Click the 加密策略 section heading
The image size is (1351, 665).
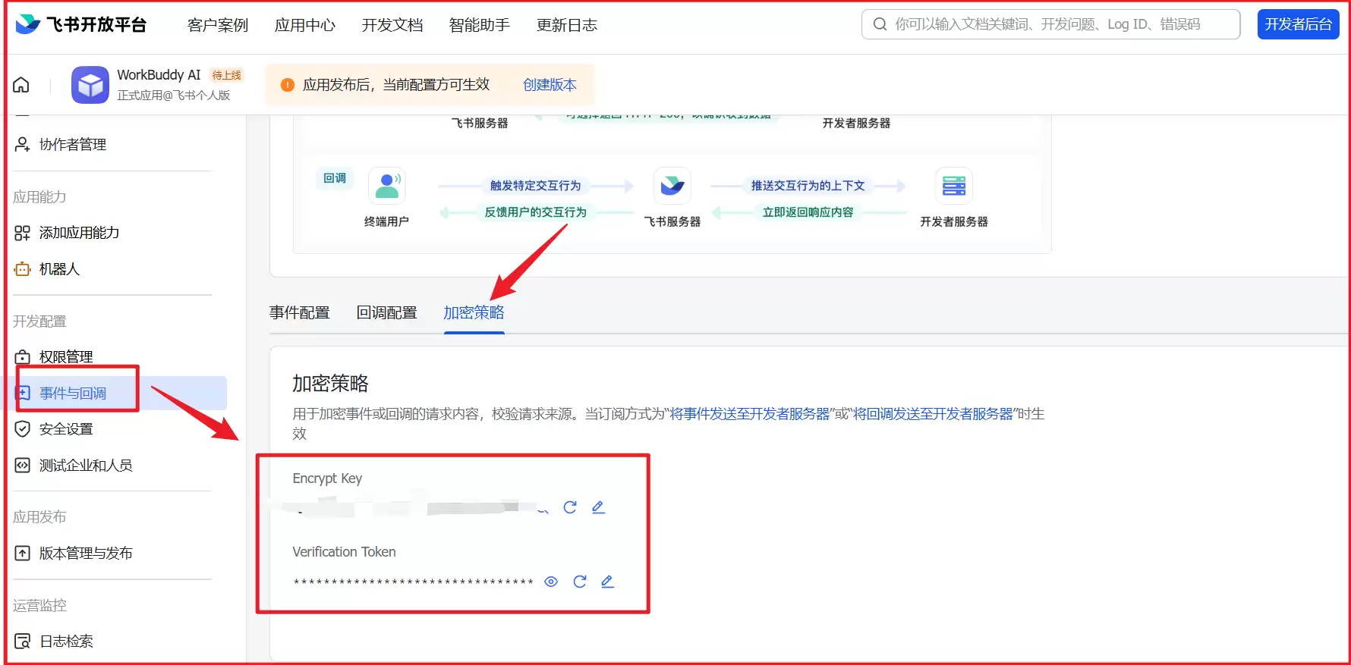point(330,384)
